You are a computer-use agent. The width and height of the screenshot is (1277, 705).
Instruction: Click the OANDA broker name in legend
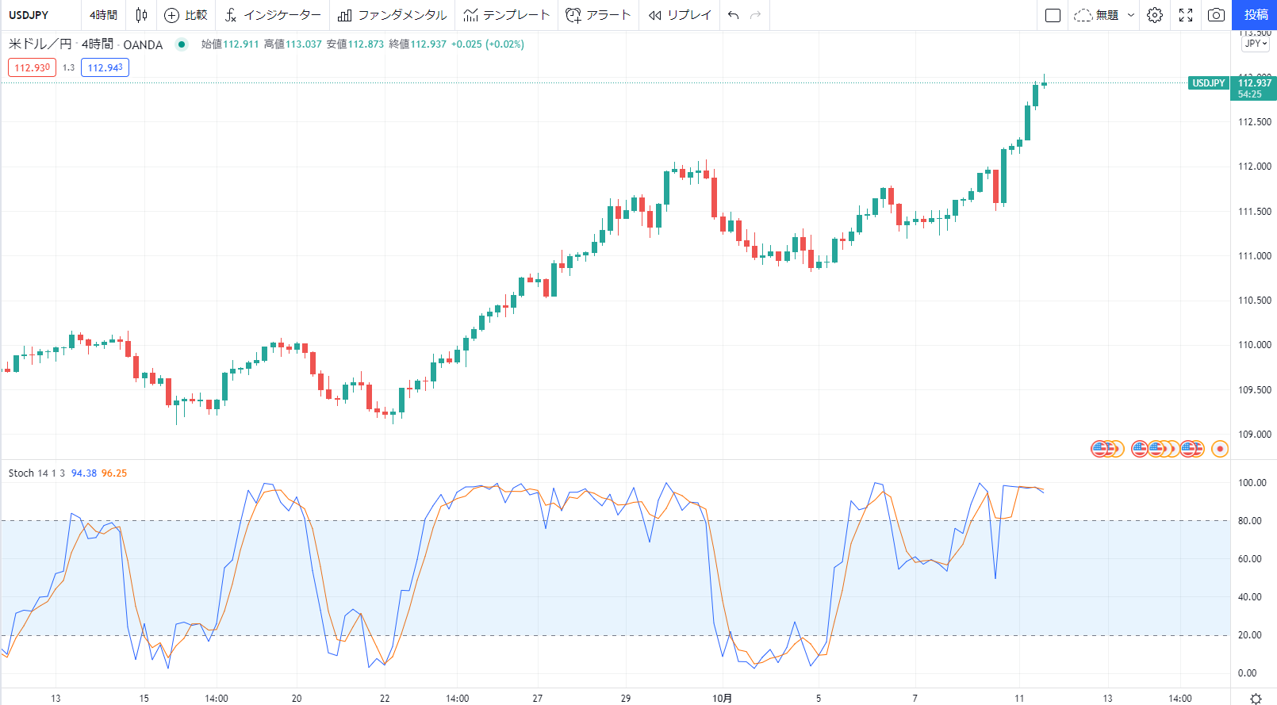tap(143, 45)
